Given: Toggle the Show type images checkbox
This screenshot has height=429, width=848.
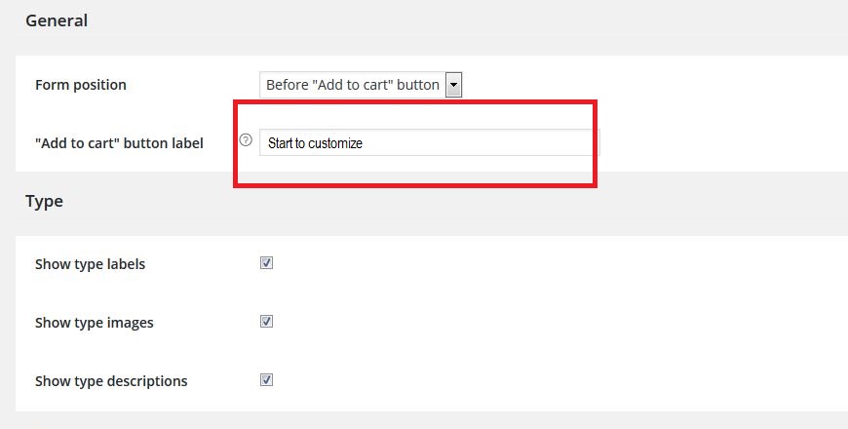Looking at the screenshot, I should point(266,322).
